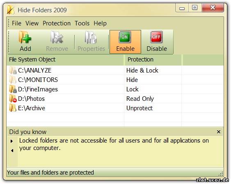Sort by the File System Object column header
Viewport: 231px width, 184px height.
[65, 60]
